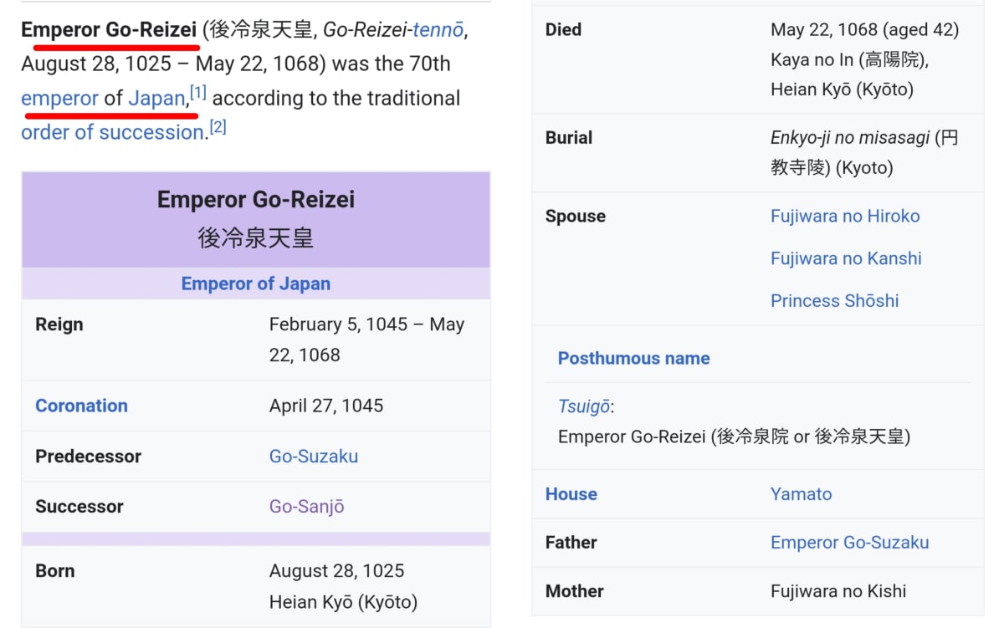This screenshot has width=1004, height=628.
Task: Click the 'Successor' row label
Action: pos(79,506)
